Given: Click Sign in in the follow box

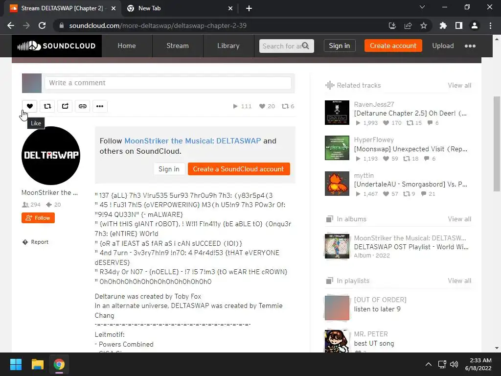Looking at the screenshot, I should pos(169,169).
